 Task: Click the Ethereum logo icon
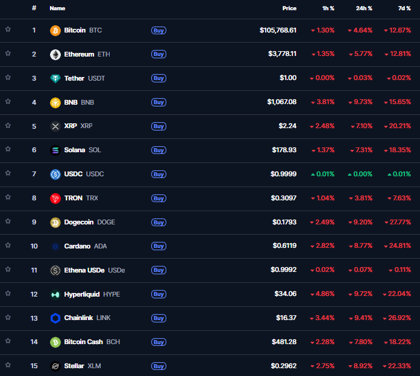coord(55,54)
